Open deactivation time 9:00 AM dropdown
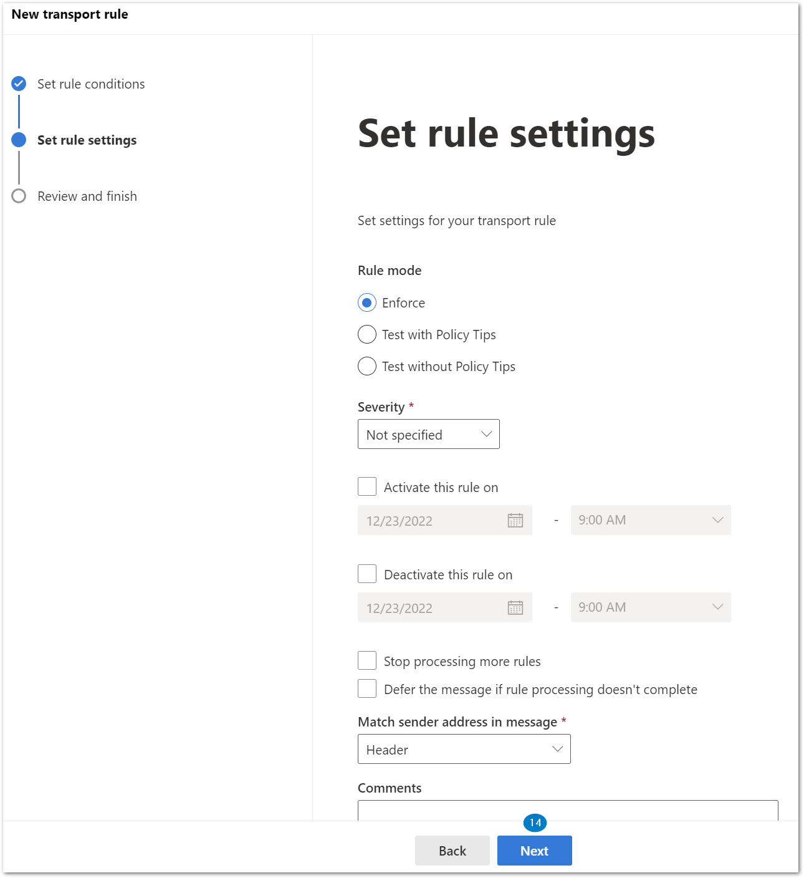The width and height of the screenshot is (804, 878). (651, 607)
